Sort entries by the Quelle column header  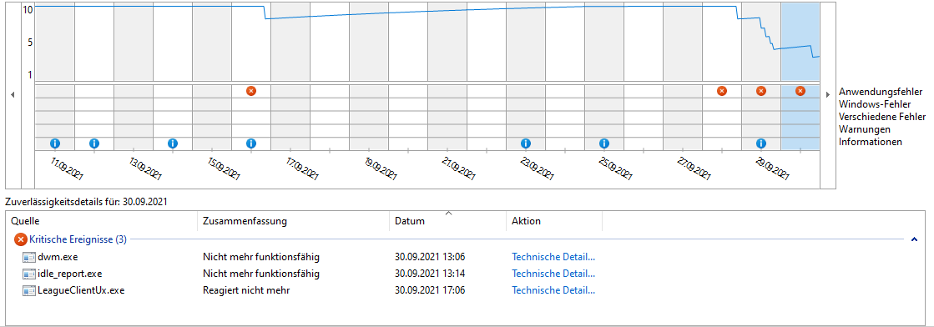(101, 221)
